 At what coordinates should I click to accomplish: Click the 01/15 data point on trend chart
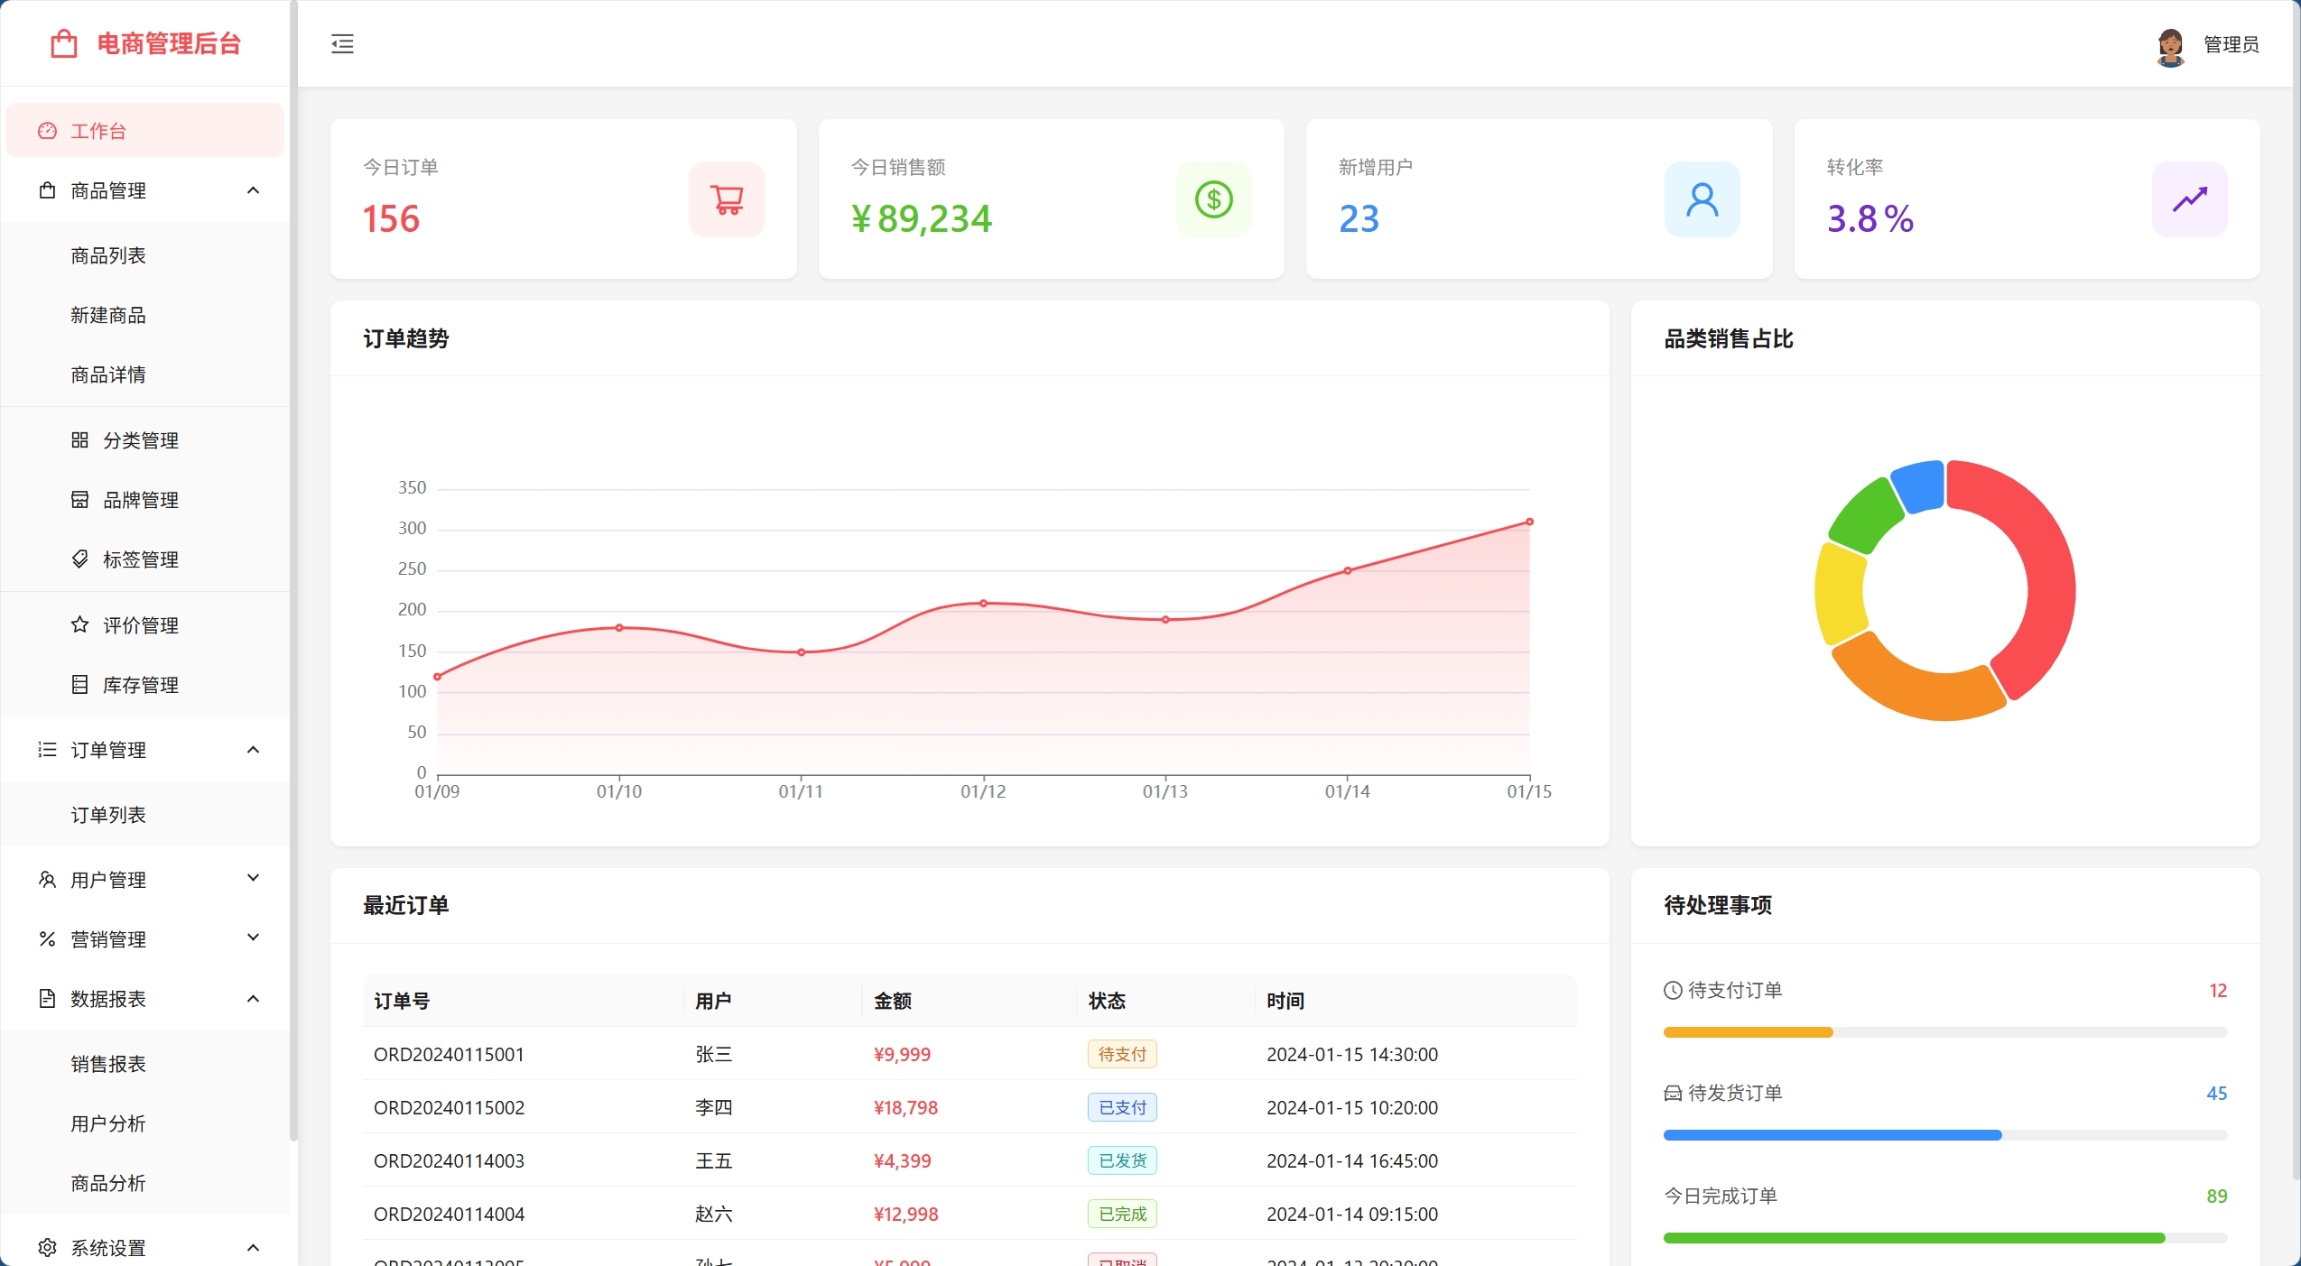(x=1529, y=522)
